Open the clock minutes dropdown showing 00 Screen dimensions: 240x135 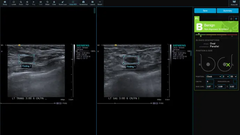click(233, 77)
